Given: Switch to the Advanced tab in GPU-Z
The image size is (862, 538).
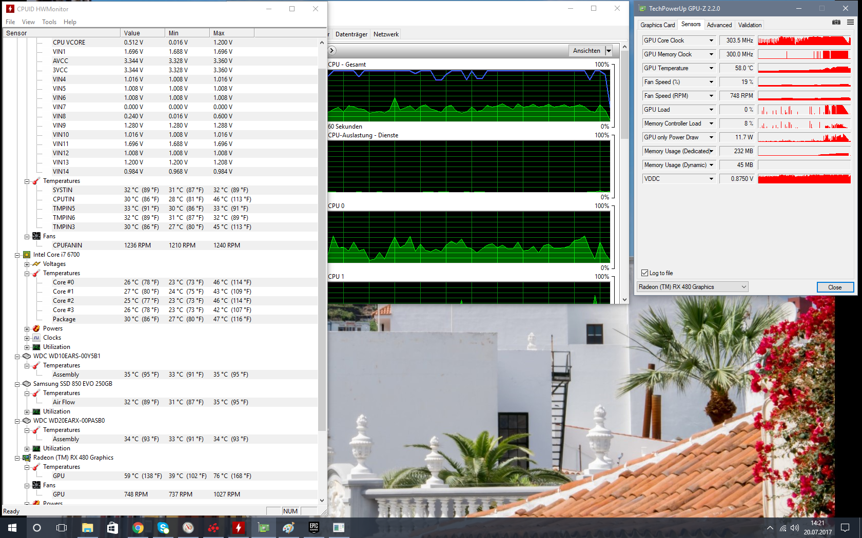Looking at the screenshot, I should tap(719, 25).
